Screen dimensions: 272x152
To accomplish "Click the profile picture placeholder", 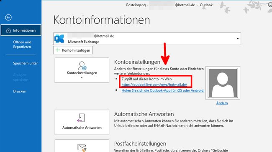I will [x=223, y=83].
